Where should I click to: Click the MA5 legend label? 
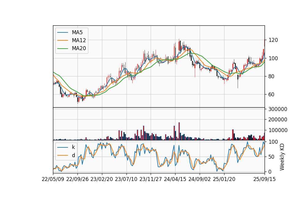(x=77, y=32)
